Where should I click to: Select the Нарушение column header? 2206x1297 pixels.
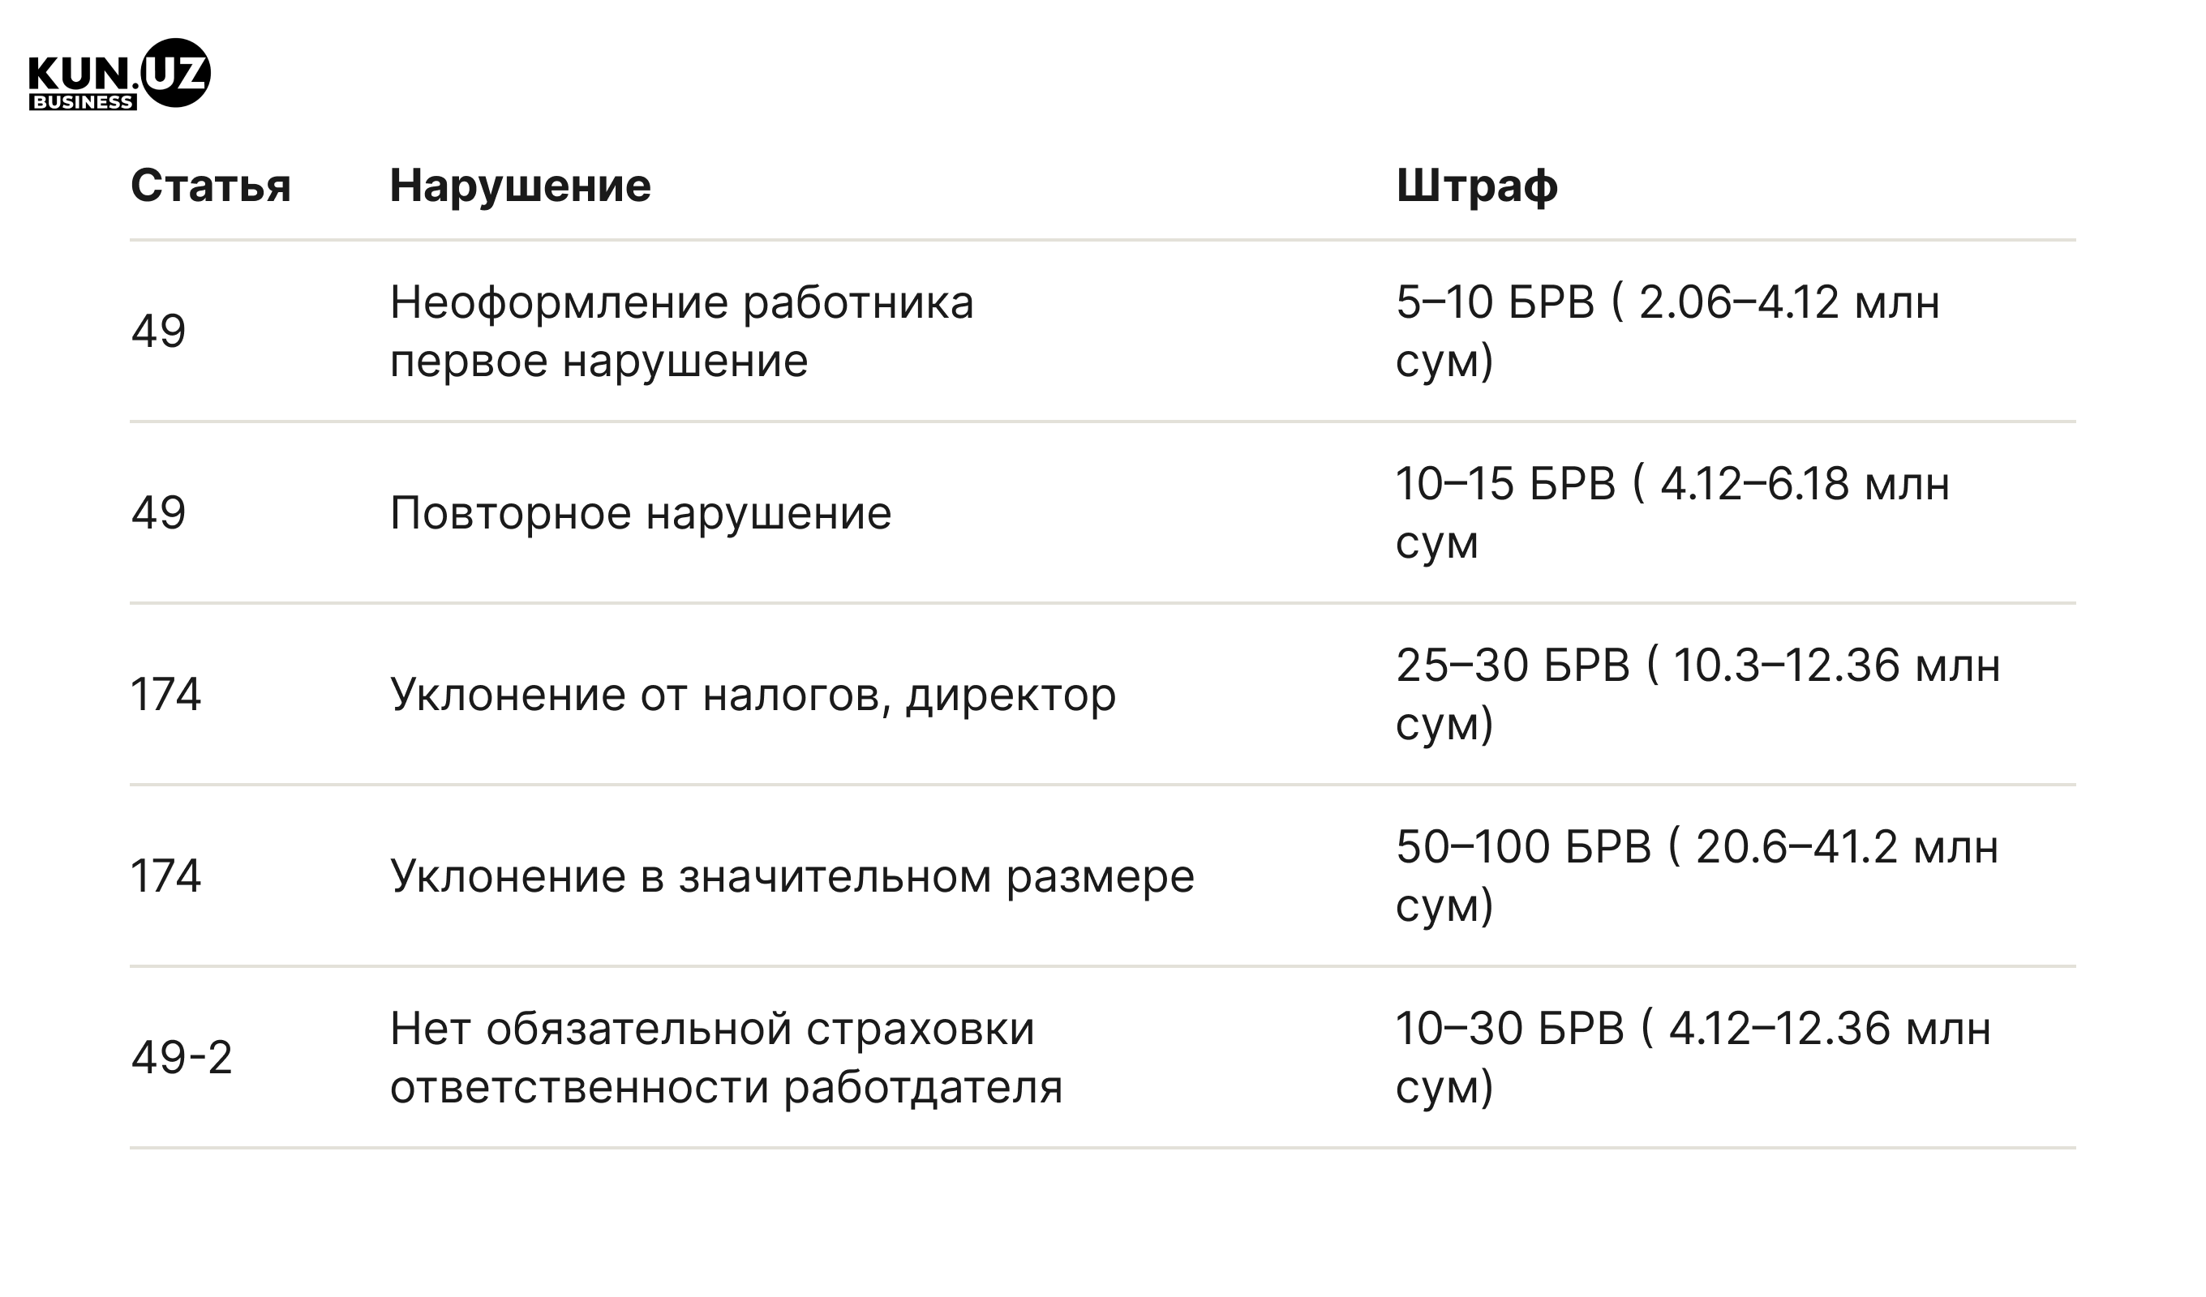520,186
